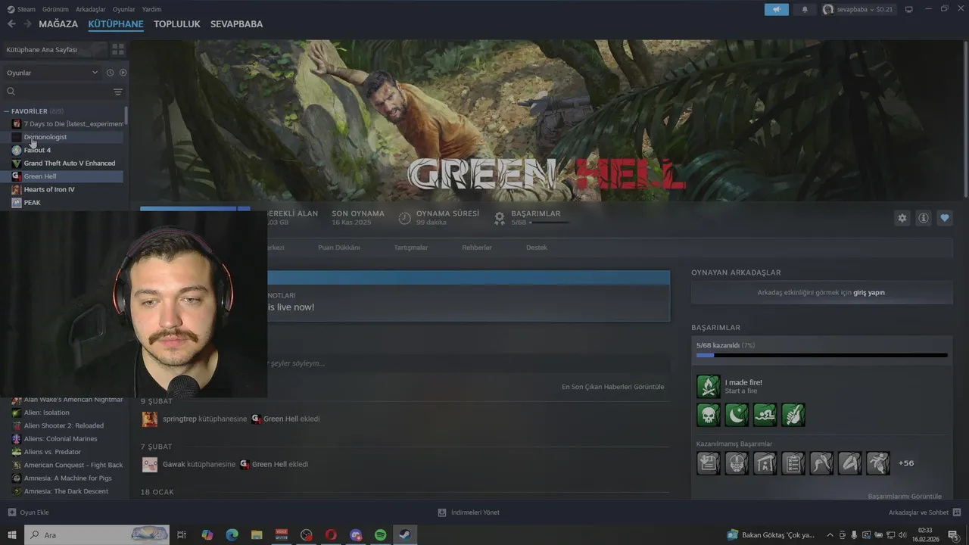Image resolution: width=969 pixels, height=545 pixels.
Task: Open game settings gear icon
Action: [902, 218]
